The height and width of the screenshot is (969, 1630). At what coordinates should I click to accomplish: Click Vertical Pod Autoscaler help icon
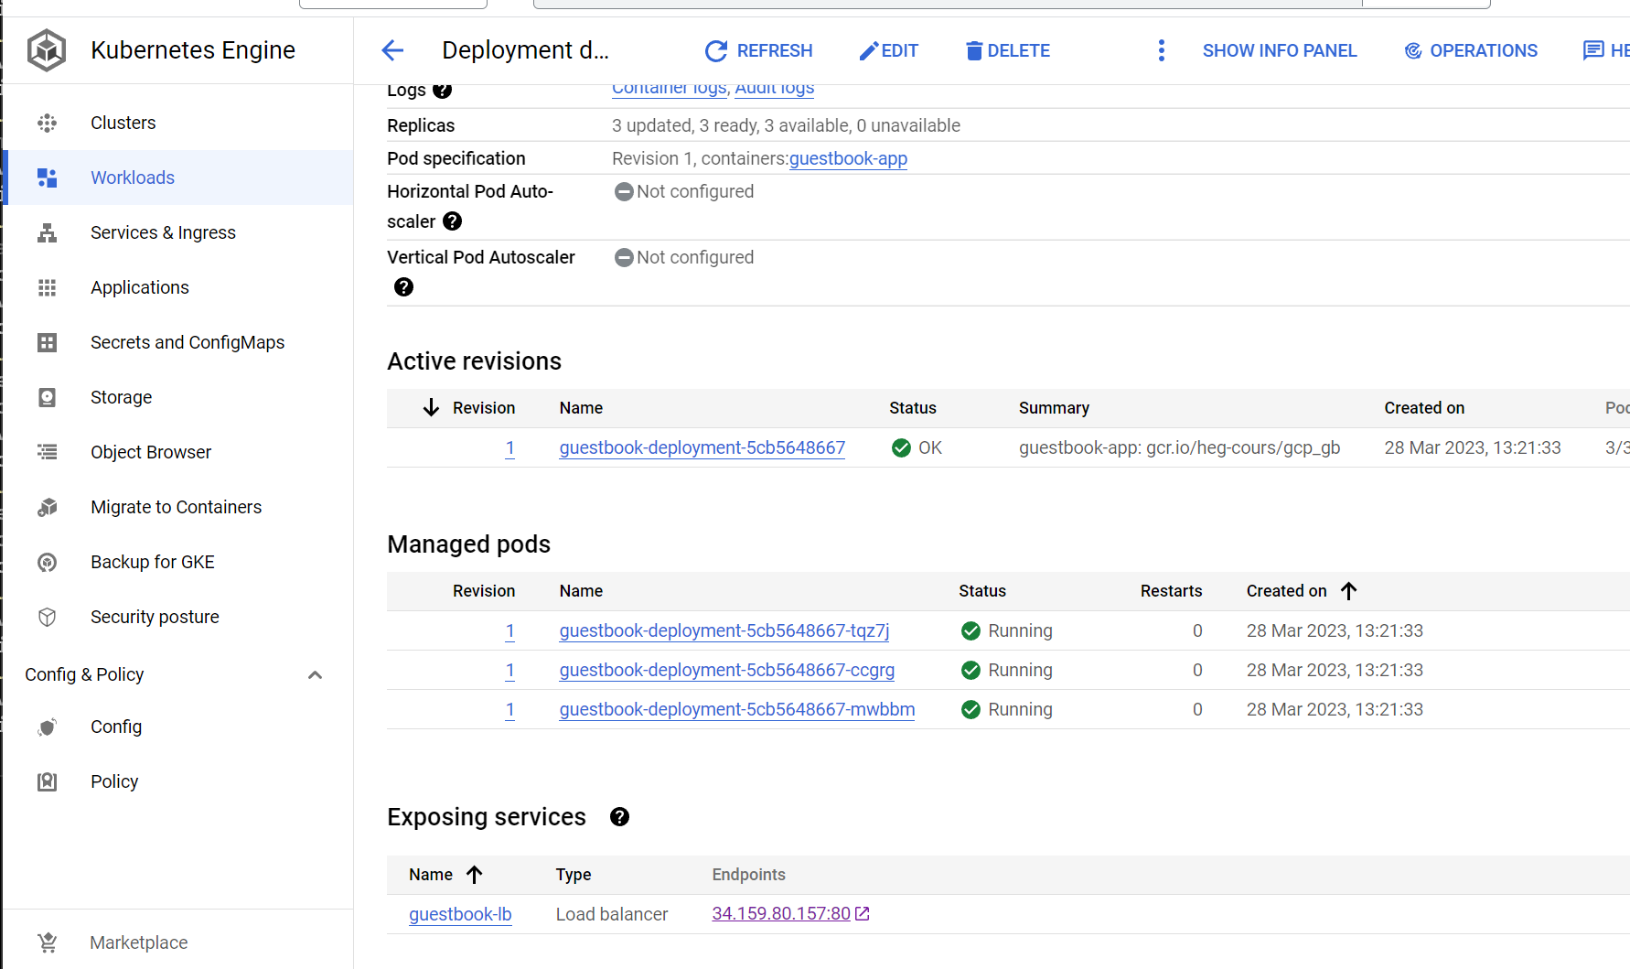pos(403,287)
